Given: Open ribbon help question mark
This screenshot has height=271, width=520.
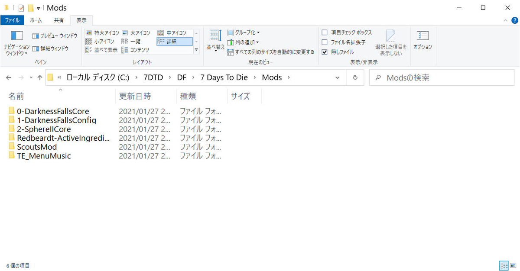Looking at the screenshot, I should coord(514,20).
